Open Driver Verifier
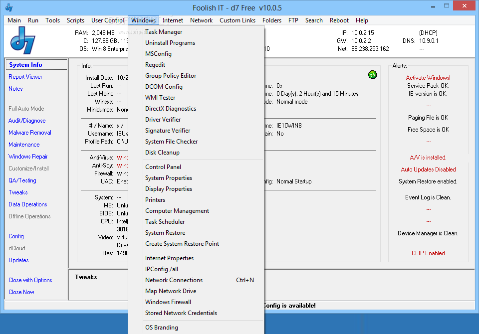The width and height of the screenshot is (479, 334). (x=196, y=120)
